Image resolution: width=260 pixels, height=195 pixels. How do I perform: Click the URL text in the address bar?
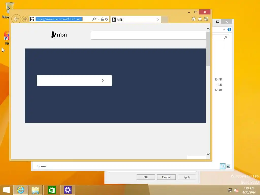tap(59, 19)
